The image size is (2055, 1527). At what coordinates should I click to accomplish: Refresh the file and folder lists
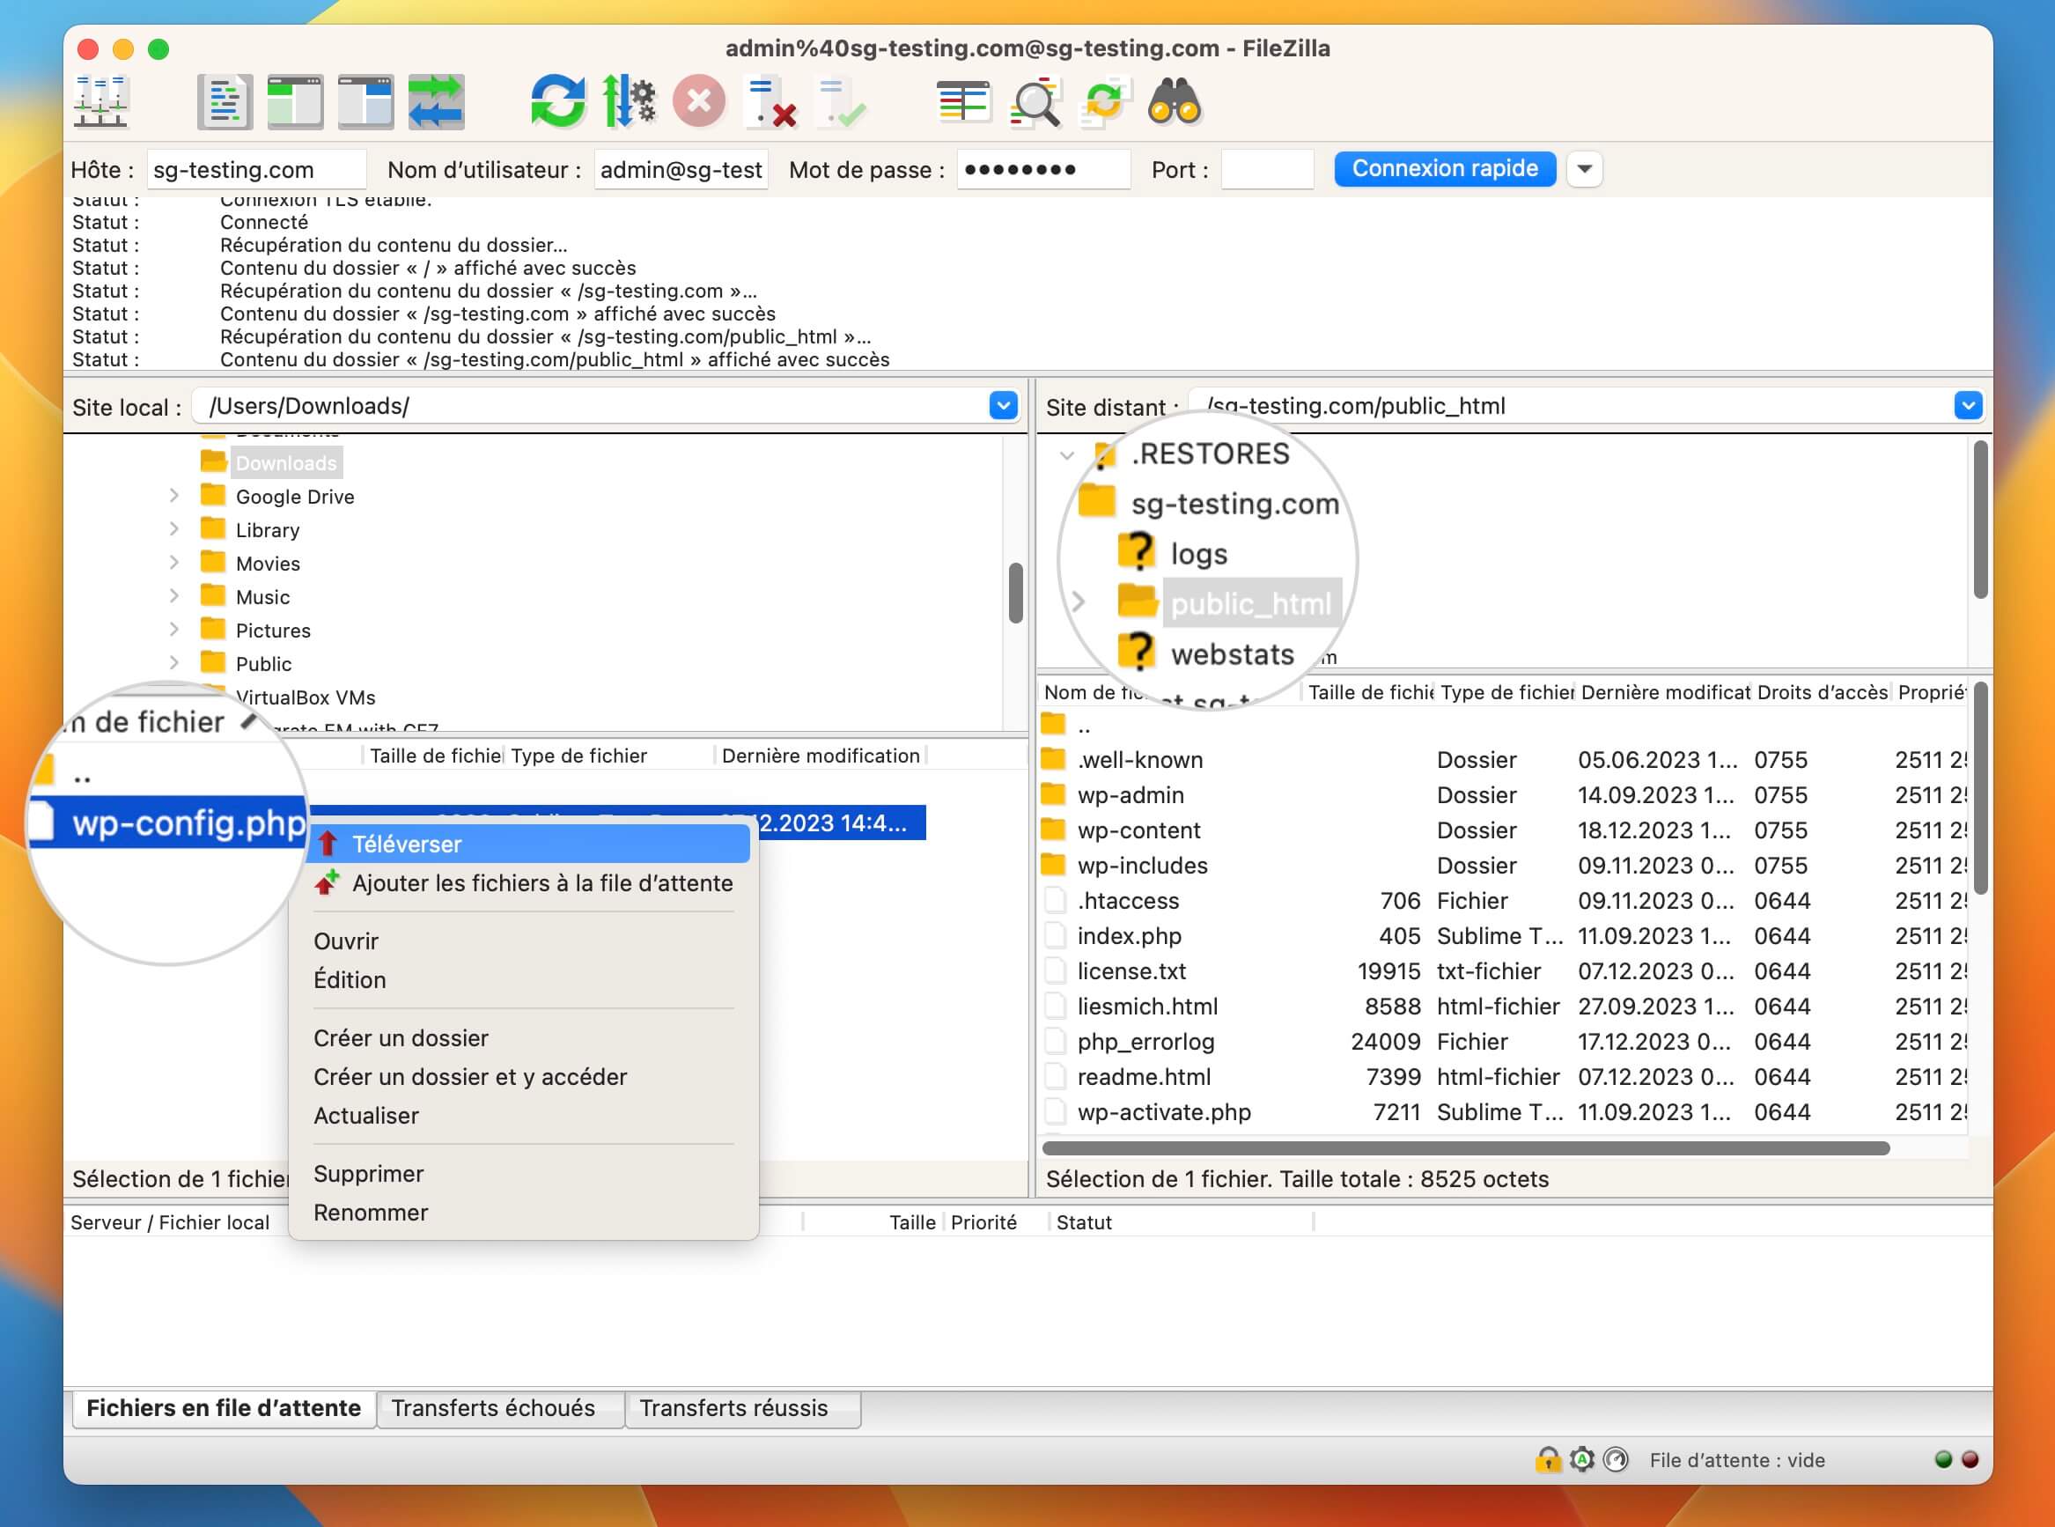click(x=558, y=101)
